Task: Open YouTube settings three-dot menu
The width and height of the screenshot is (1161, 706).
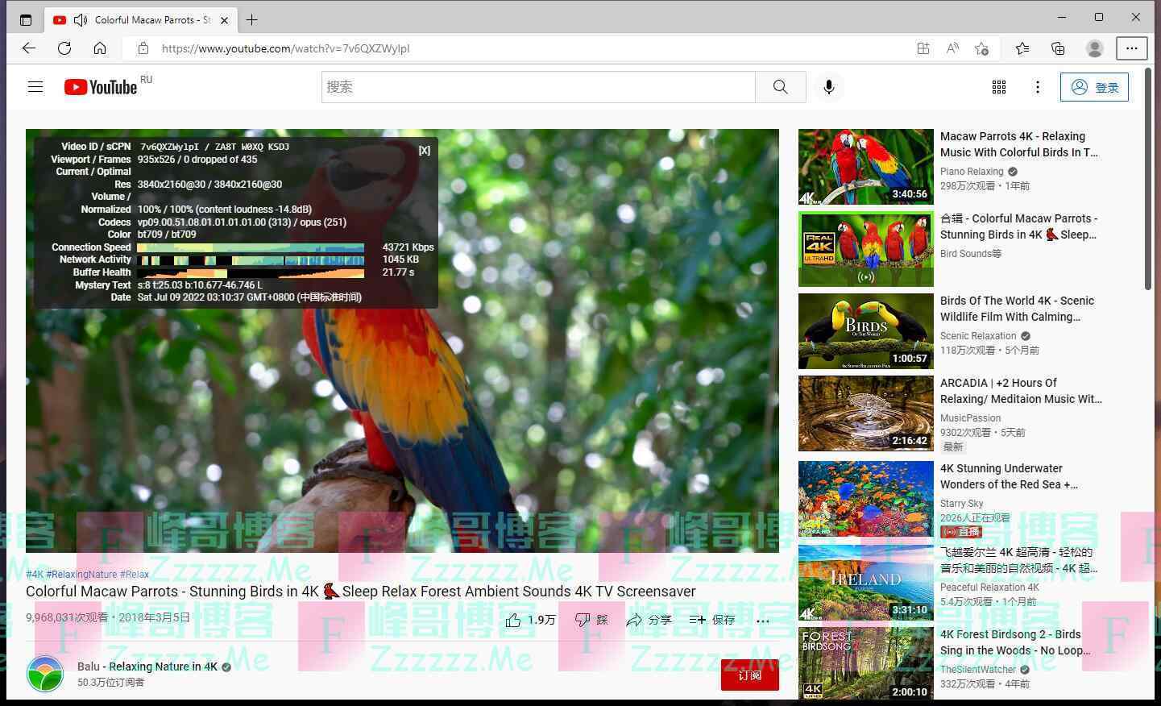Action: click(x=1037, y=87)
